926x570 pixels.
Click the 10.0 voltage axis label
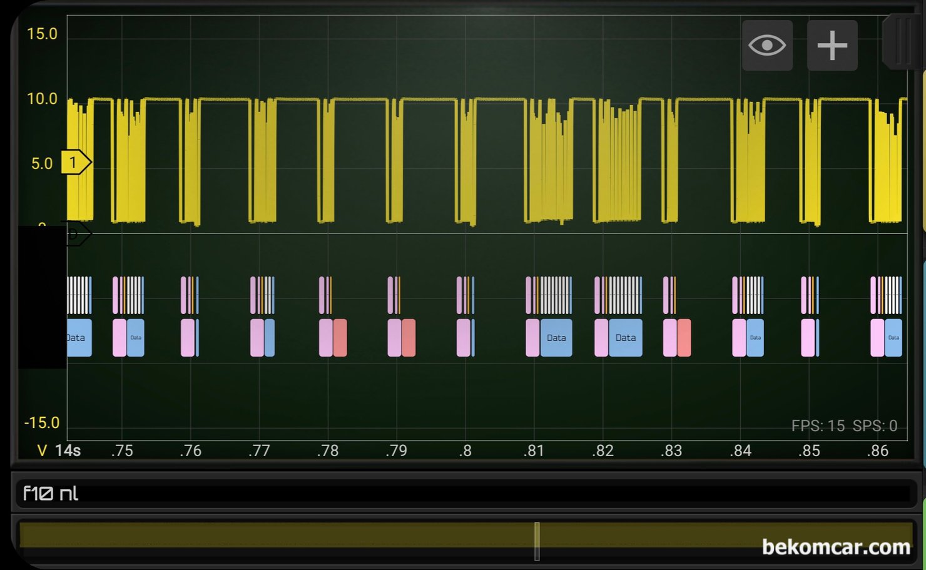(x=42, y=99)
